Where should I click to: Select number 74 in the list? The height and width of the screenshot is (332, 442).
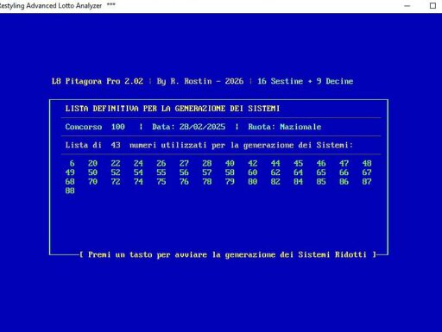tap(138, 182)
